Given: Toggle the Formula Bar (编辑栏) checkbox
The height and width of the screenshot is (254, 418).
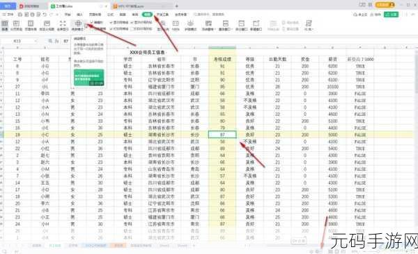Looking at the screenshot, I should [97, 23].
